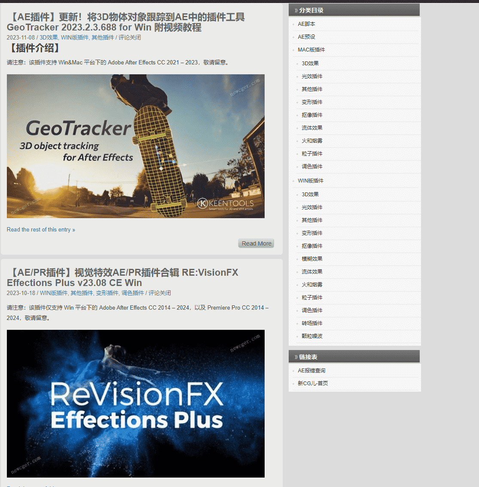This screenshot has width=479, height=487.
Task: Open 火和烟雾 under WIN版插件
Action: pos(312,285)
